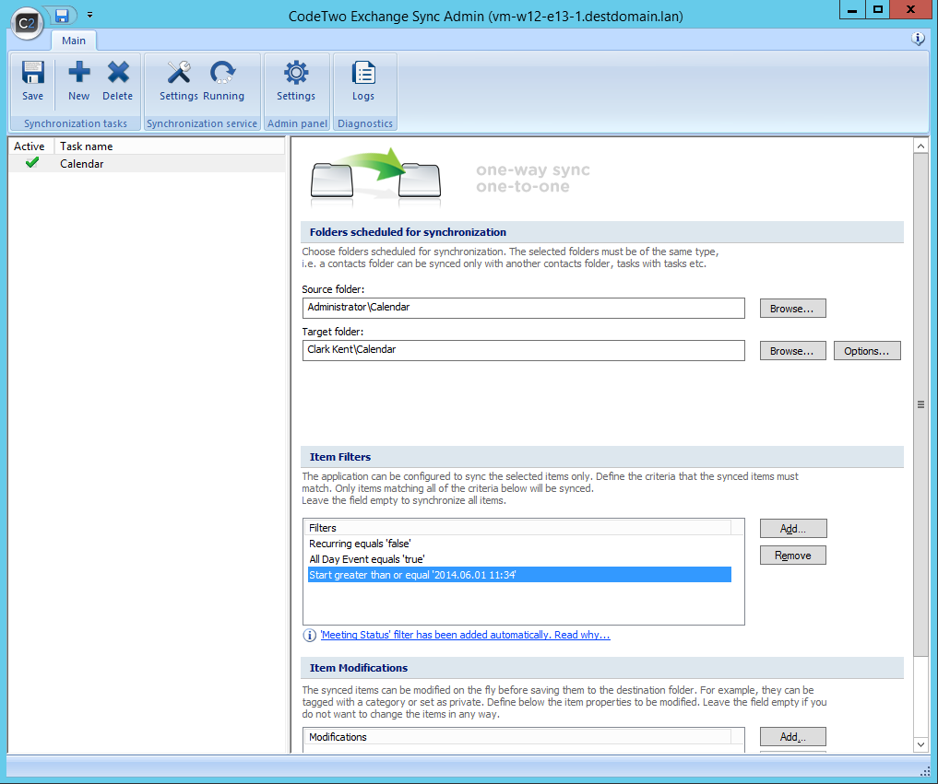938x784 pixels.
Task: Open the quick access toolbar dropdown arrow
Action: (x=89, y=15)
